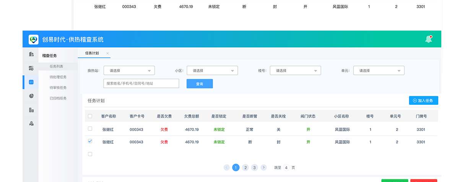Click the 查询 search button
465x182 pixels.
pos(200,84)
